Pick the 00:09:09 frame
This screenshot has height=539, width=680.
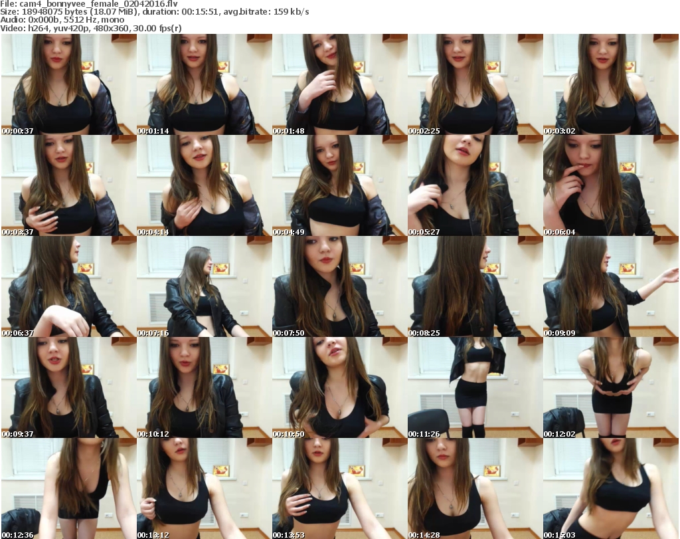click(611, 286)
